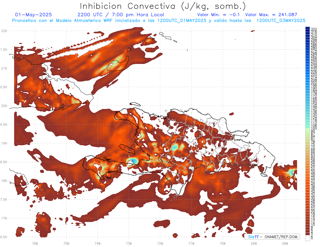Click the darkest navy swatch atop the color scale
This screenshot has width=320, height=247.
point(307,28)
